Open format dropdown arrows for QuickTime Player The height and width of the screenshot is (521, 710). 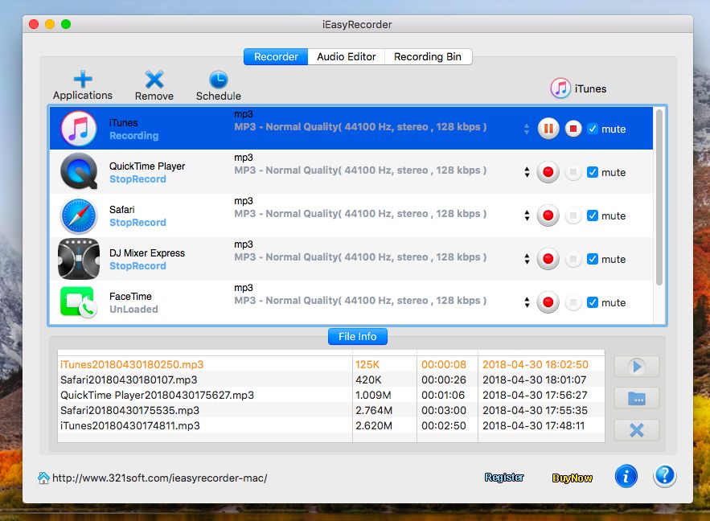[527, 172]
